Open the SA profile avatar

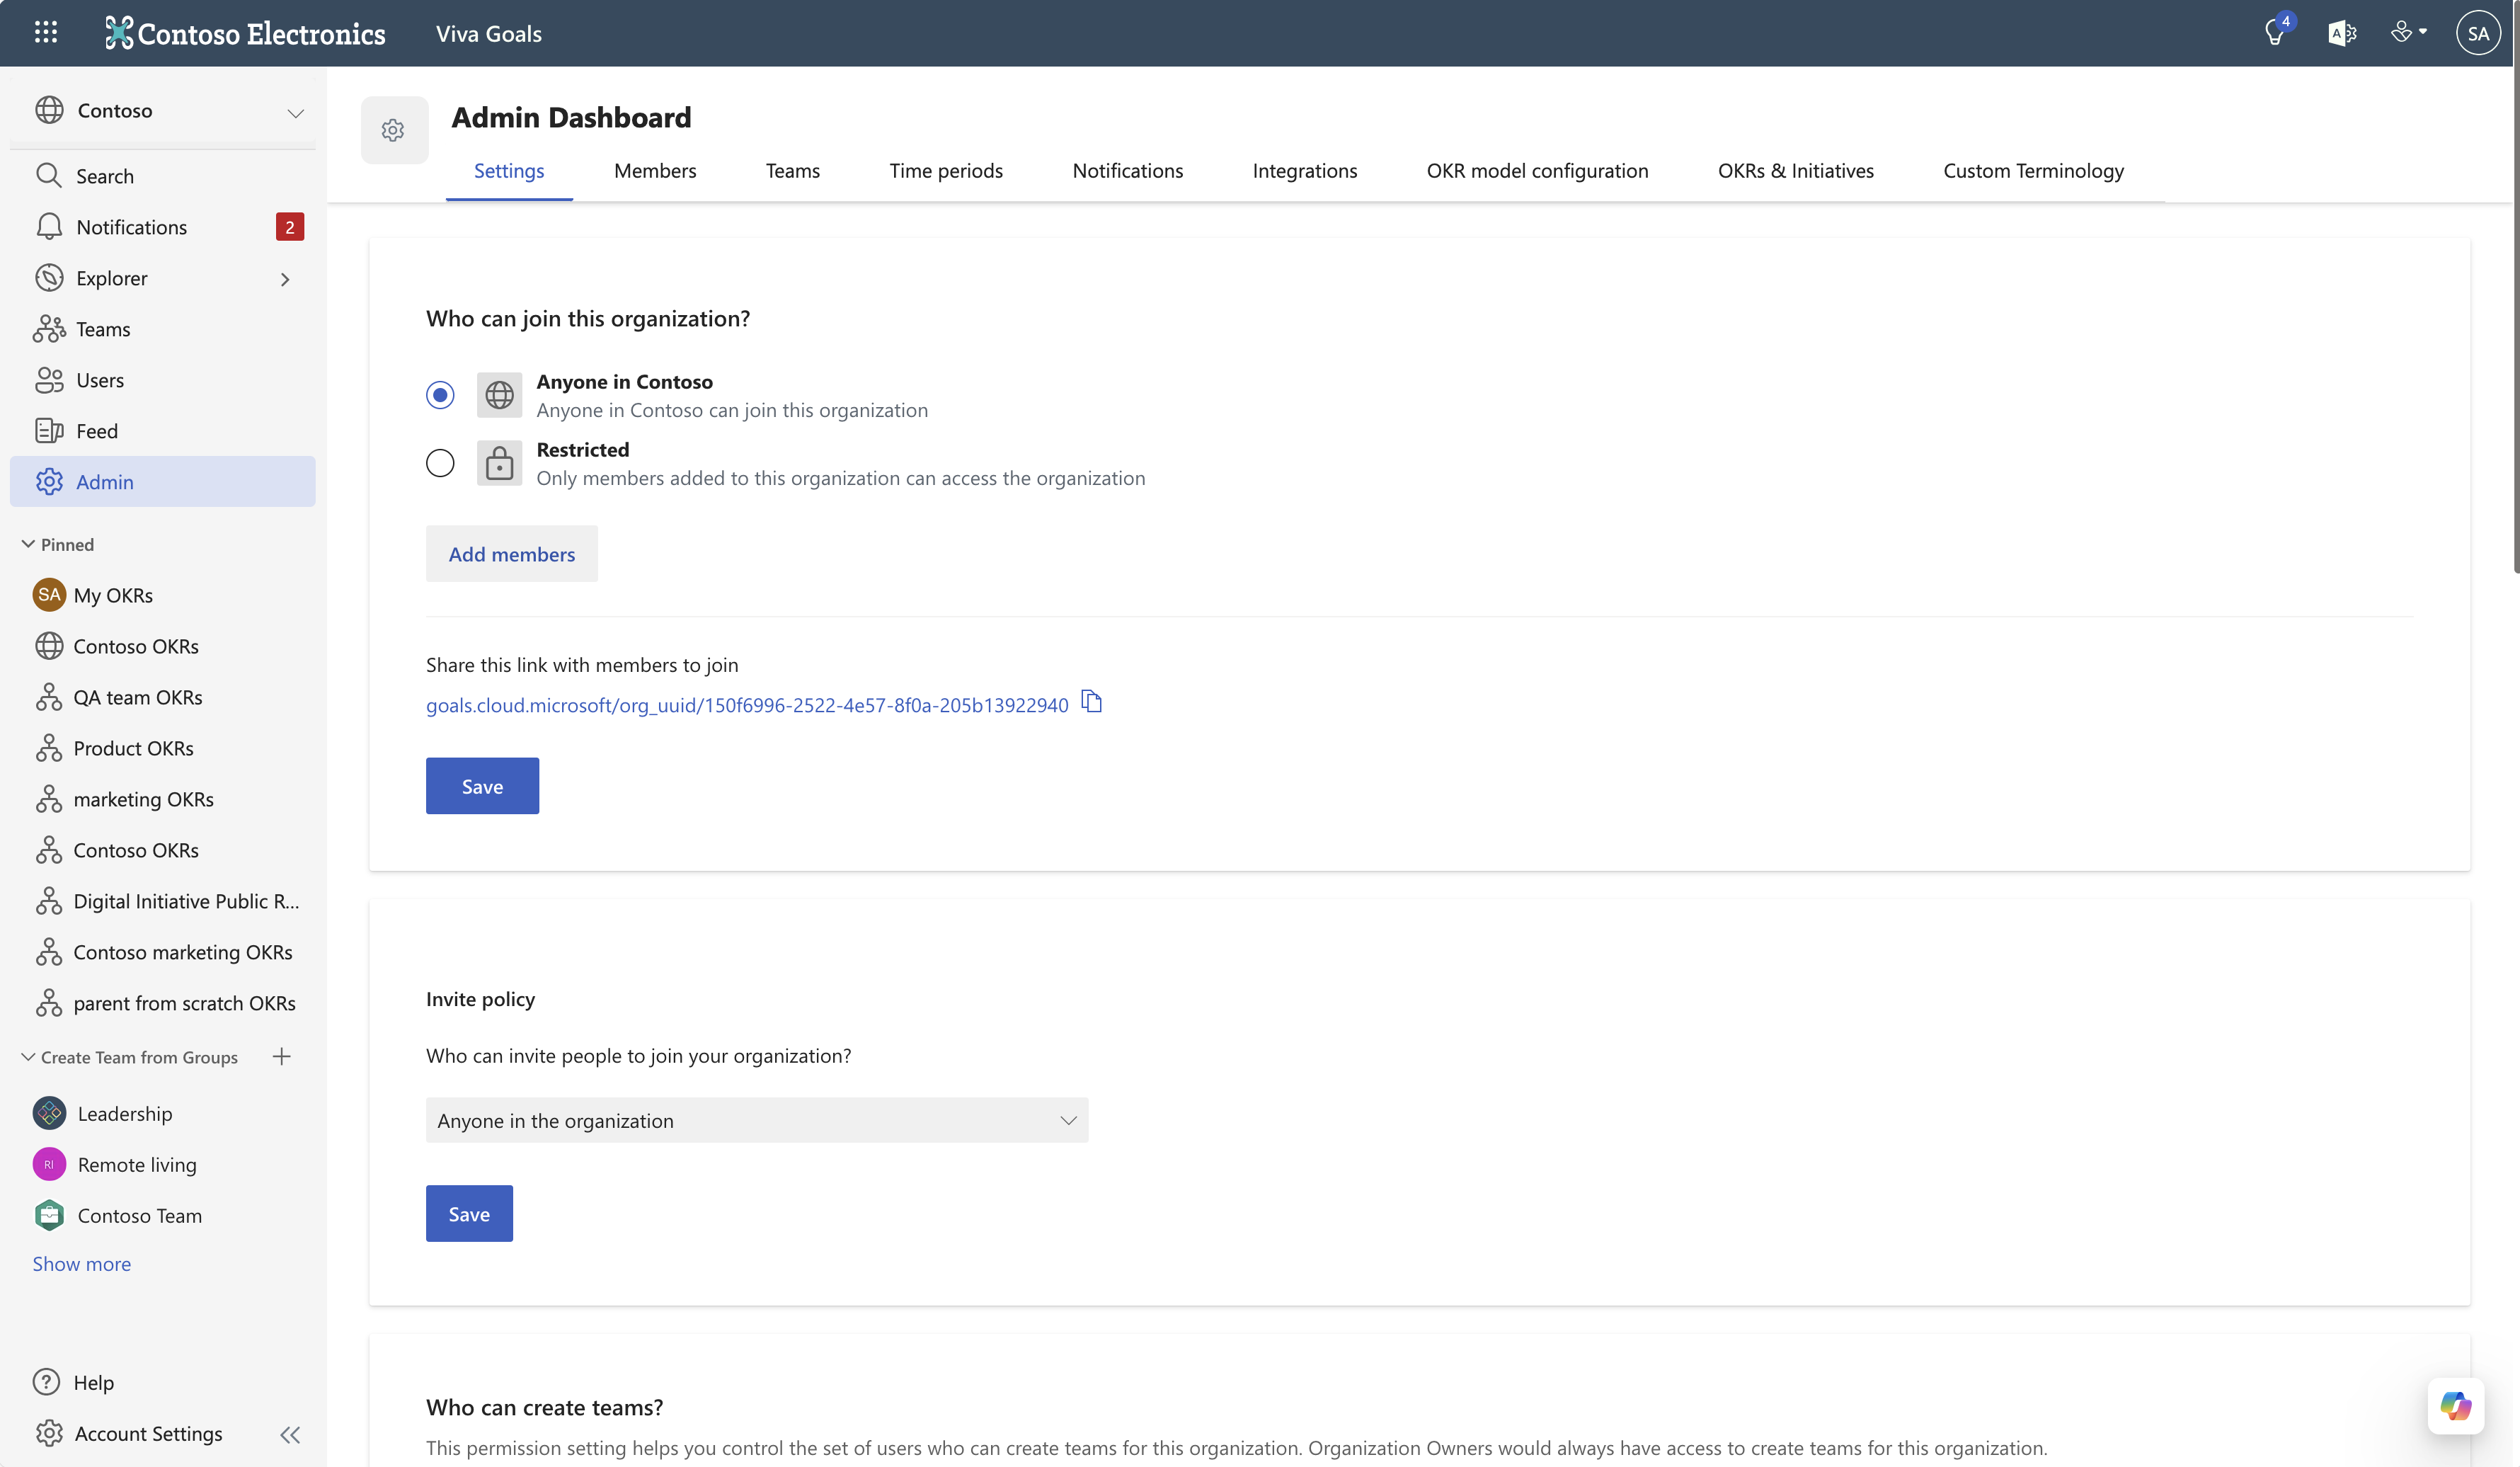(x=2477, y=33)
